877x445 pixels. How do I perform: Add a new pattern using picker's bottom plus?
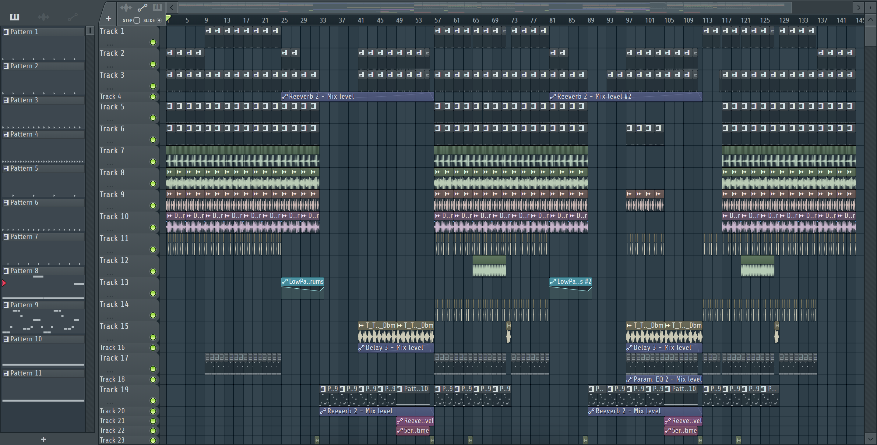pos(43,439)
